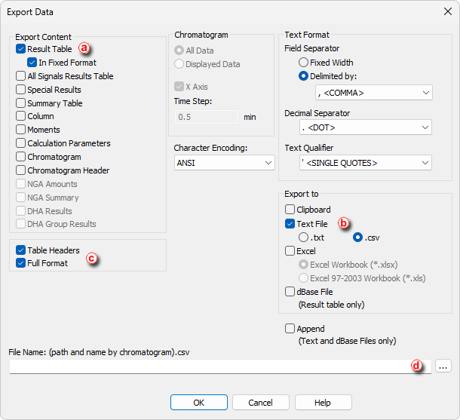Open the Delimited by COMMA dropdown

pyautogui.click(x=374, y=93)
